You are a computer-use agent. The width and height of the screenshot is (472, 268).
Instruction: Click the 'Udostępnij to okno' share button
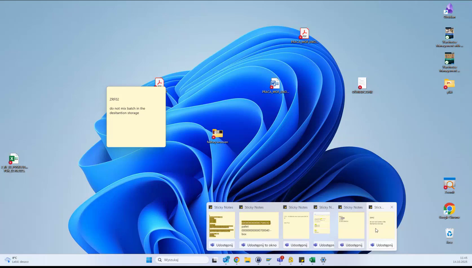pos(259,245)
